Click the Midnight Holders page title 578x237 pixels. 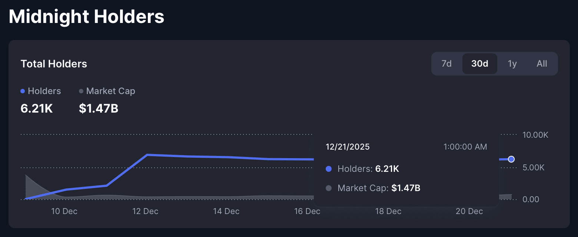coord(86,16)
